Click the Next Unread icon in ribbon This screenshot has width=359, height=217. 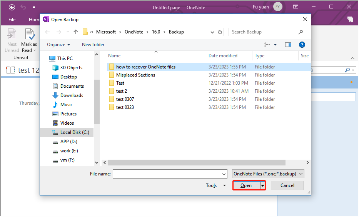[x=12, y=34]
